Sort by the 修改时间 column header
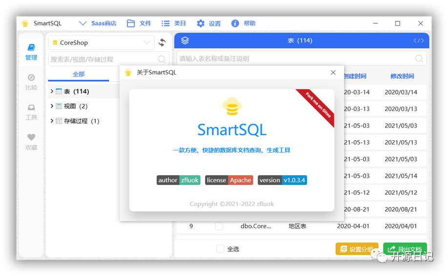 (x=402, y=76)
